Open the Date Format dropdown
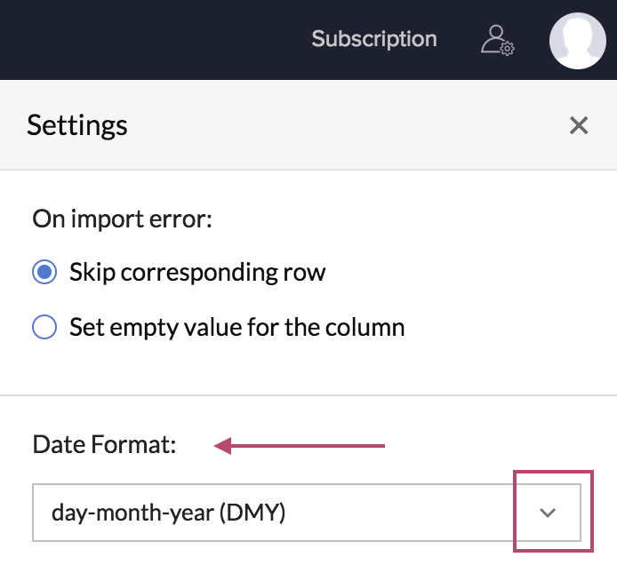 [306, 513]
